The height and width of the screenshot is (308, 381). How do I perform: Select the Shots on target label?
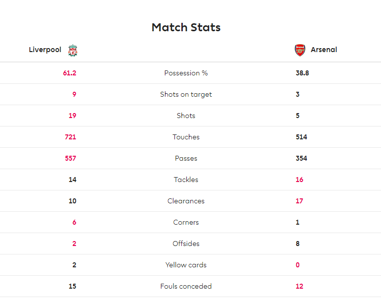tap(186, 94)
